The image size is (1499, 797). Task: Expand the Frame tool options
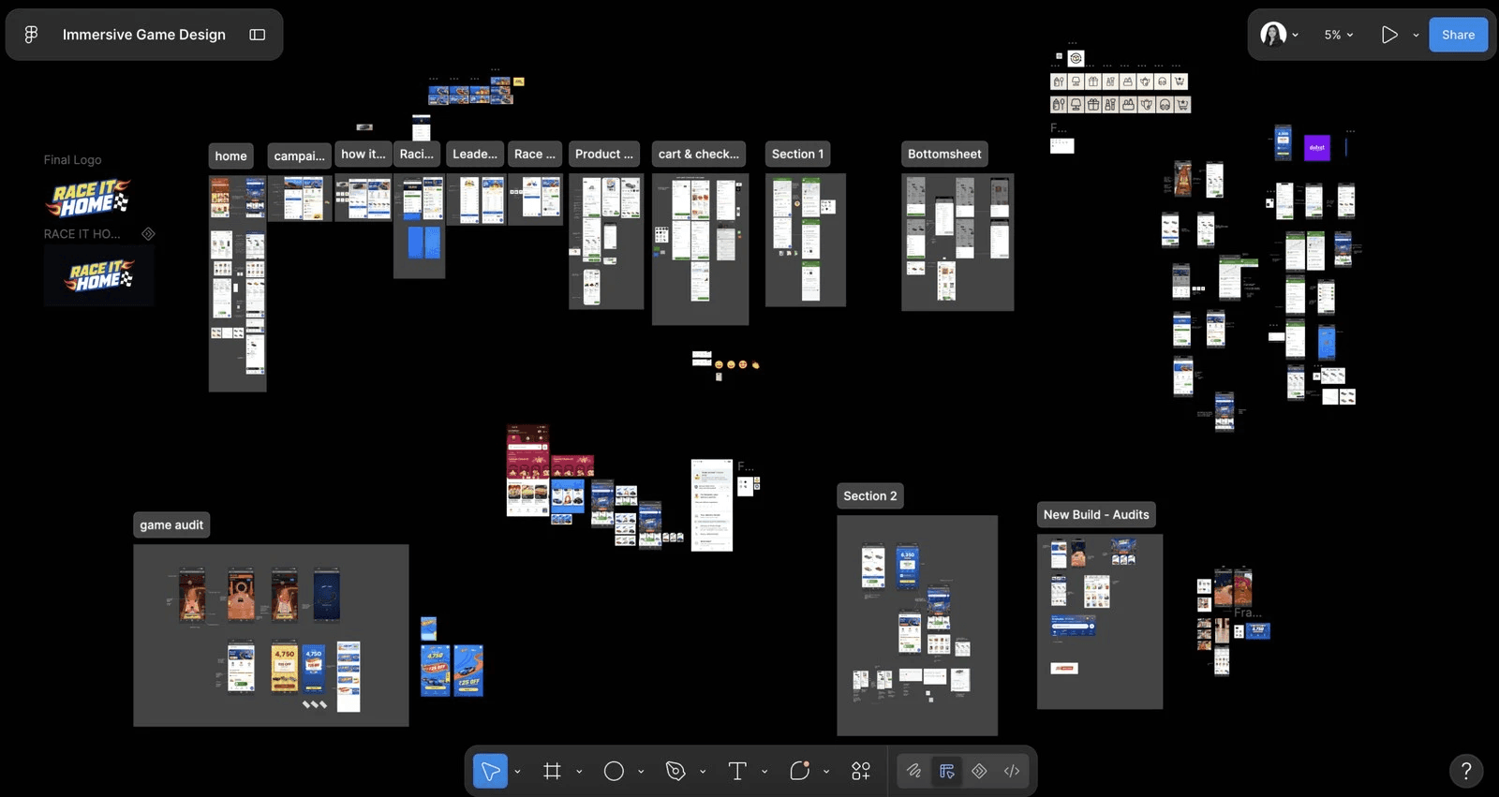click(x=579, y=772)
